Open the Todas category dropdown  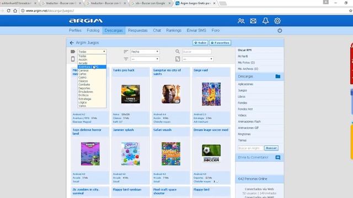[92, 52]
